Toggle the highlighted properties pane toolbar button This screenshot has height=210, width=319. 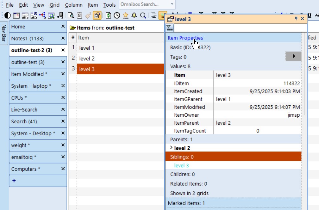[97, 15]
